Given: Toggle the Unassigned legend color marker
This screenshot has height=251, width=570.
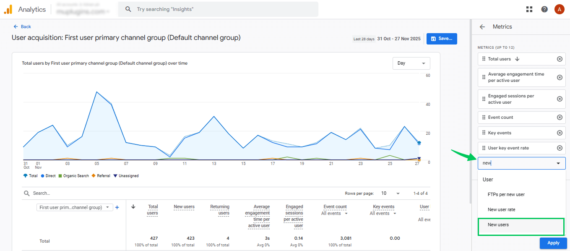Looking at the screenshot, I should point(115,176).
